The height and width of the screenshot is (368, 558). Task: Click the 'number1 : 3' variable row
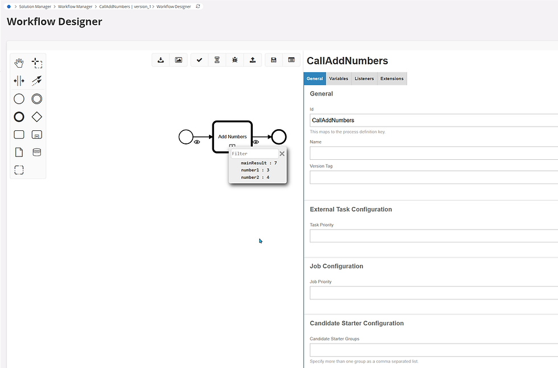click(x=255, y=170)
